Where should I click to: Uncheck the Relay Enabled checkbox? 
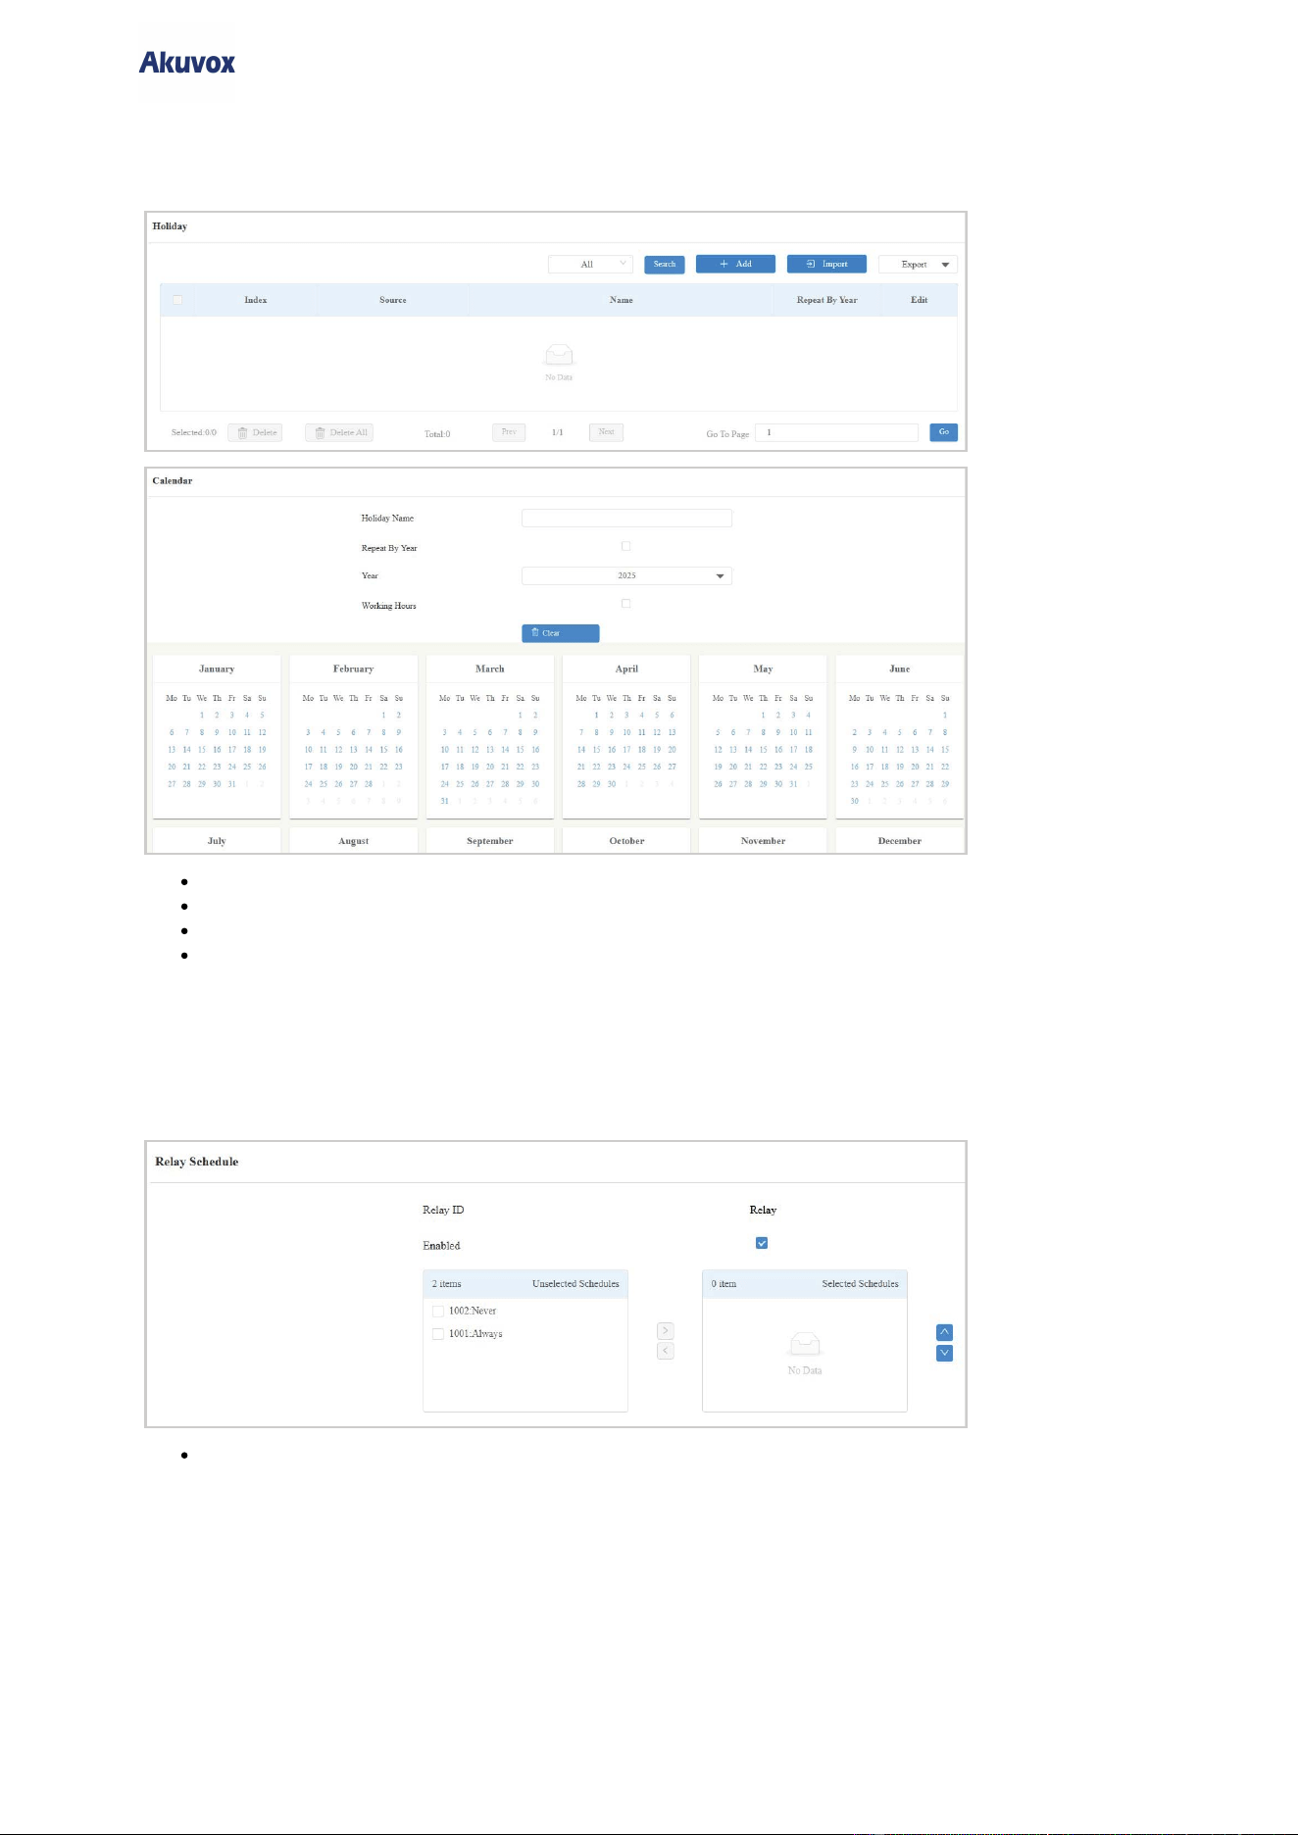coord(762,1243)
